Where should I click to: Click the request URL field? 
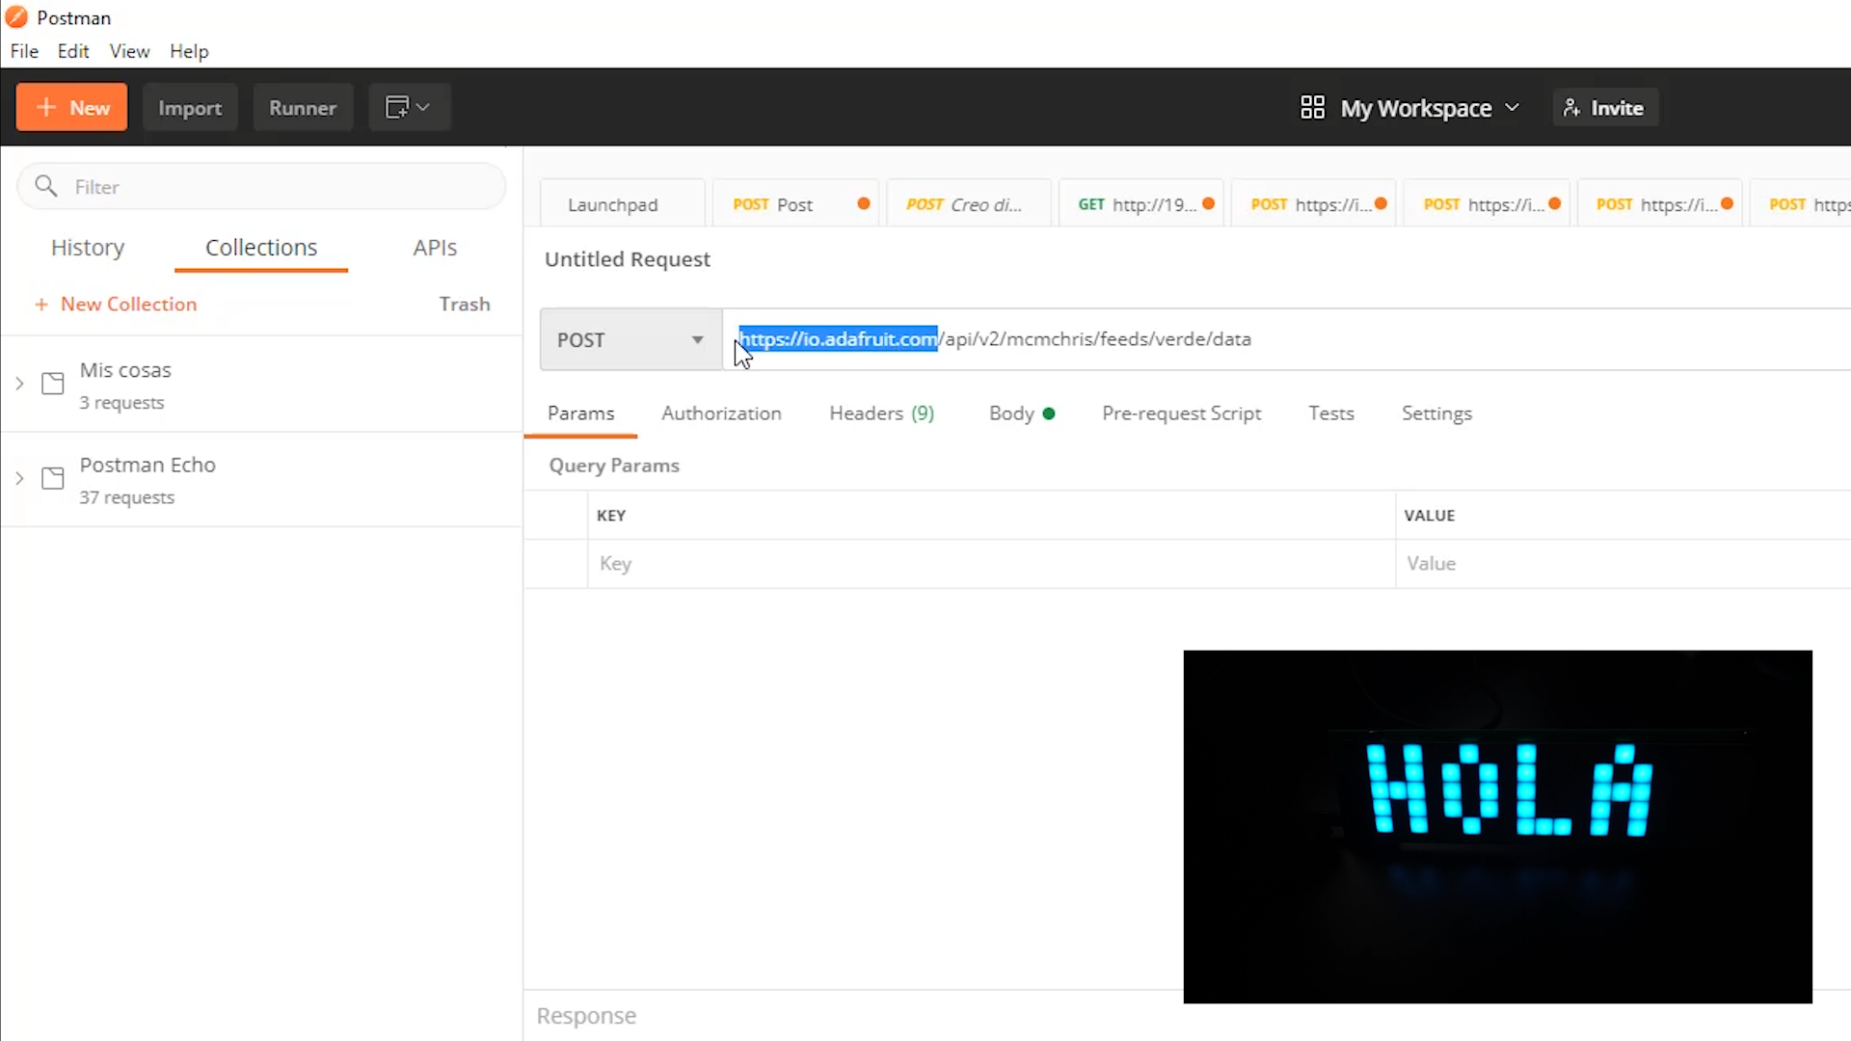point(1286,339)
